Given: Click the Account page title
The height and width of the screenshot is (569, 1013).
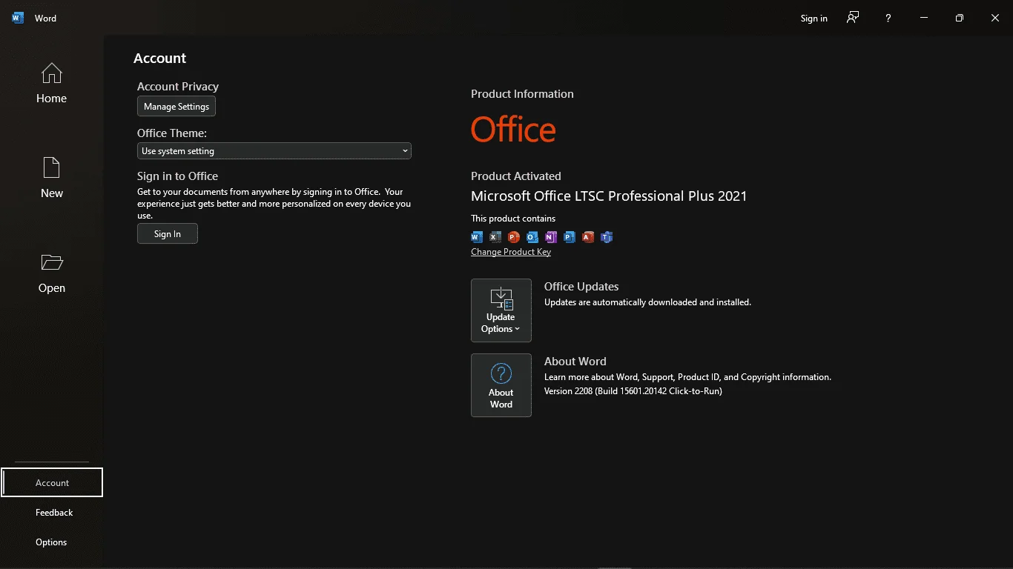Looking at the screenshot, I should point(160,59).
